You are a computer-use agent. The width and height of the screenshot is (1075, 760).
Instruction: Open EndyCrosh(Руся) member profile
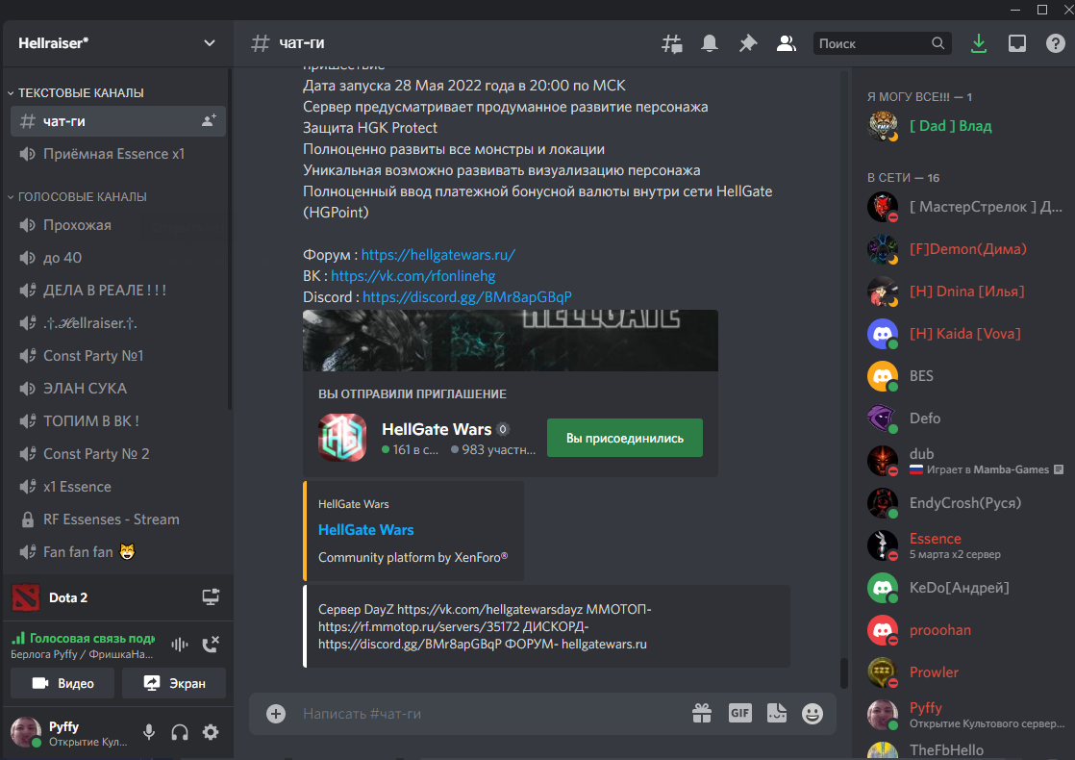pos(963,503)
